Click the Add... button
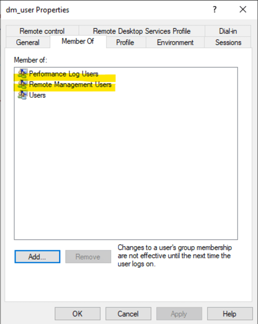This screenshot has height=324, width=258. point(38,257)
